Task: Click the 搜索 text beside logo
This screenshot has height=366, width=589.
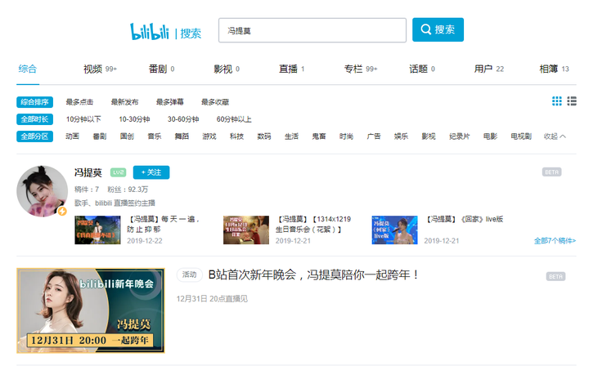Action: (x=191, y=33)
